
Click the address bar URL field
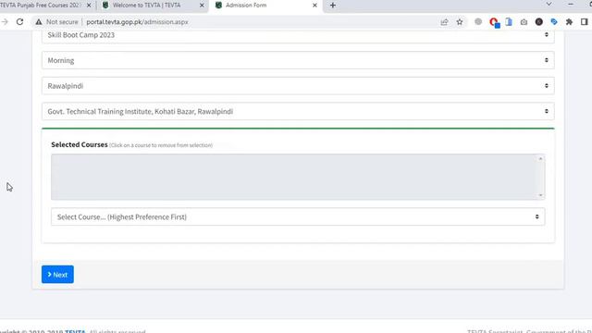point(241,22)
